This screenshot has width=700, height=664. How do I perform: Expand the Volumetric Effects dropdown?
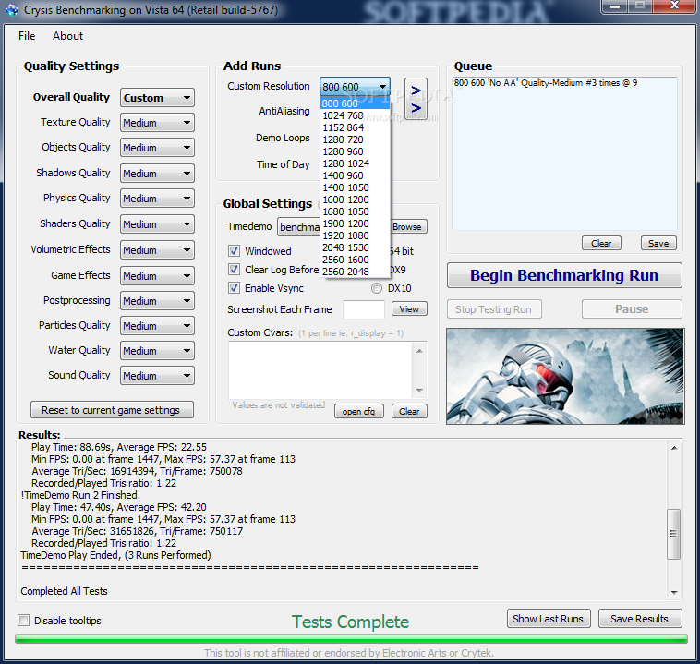(157, 250)
